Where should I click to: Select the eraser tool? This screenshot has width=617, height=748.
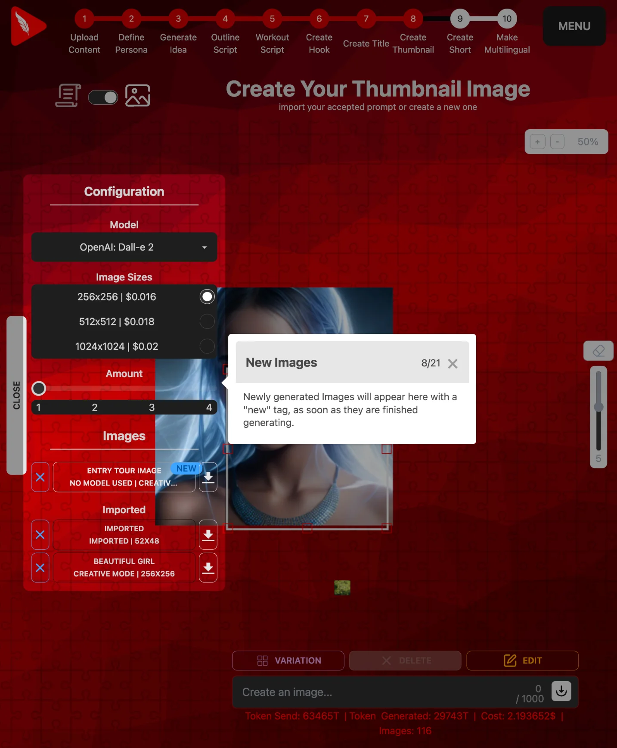coord(598,351)
